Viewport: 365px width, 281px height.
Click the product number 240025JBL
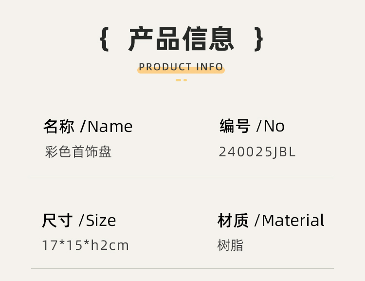click(257, 152)
